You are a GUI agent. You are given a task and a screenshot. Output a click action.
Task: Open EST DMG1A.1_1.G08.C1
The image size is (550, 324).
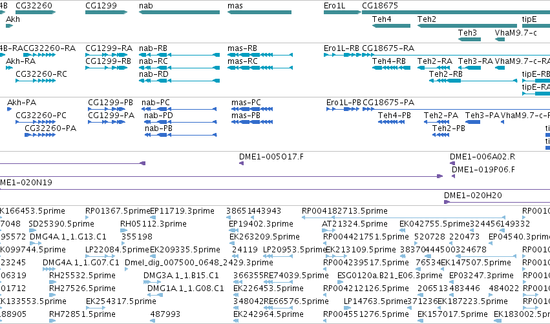tap(185, 289)
